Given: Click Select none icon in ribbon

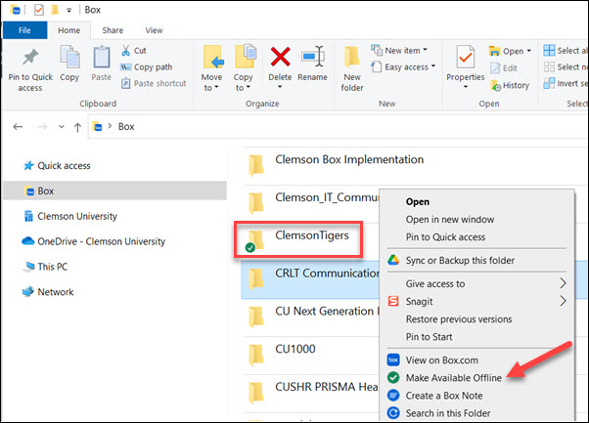Looking at the screenshot, I should tap(549, 66).
